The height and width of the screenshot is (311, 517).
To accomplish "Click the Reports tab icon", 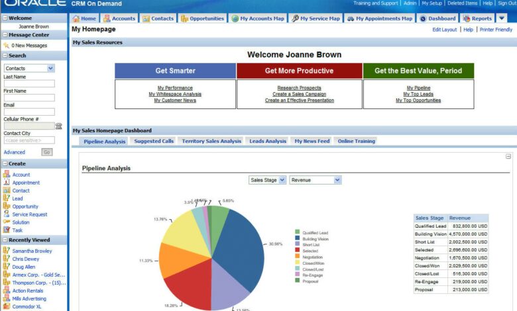I will click(466, 19).
